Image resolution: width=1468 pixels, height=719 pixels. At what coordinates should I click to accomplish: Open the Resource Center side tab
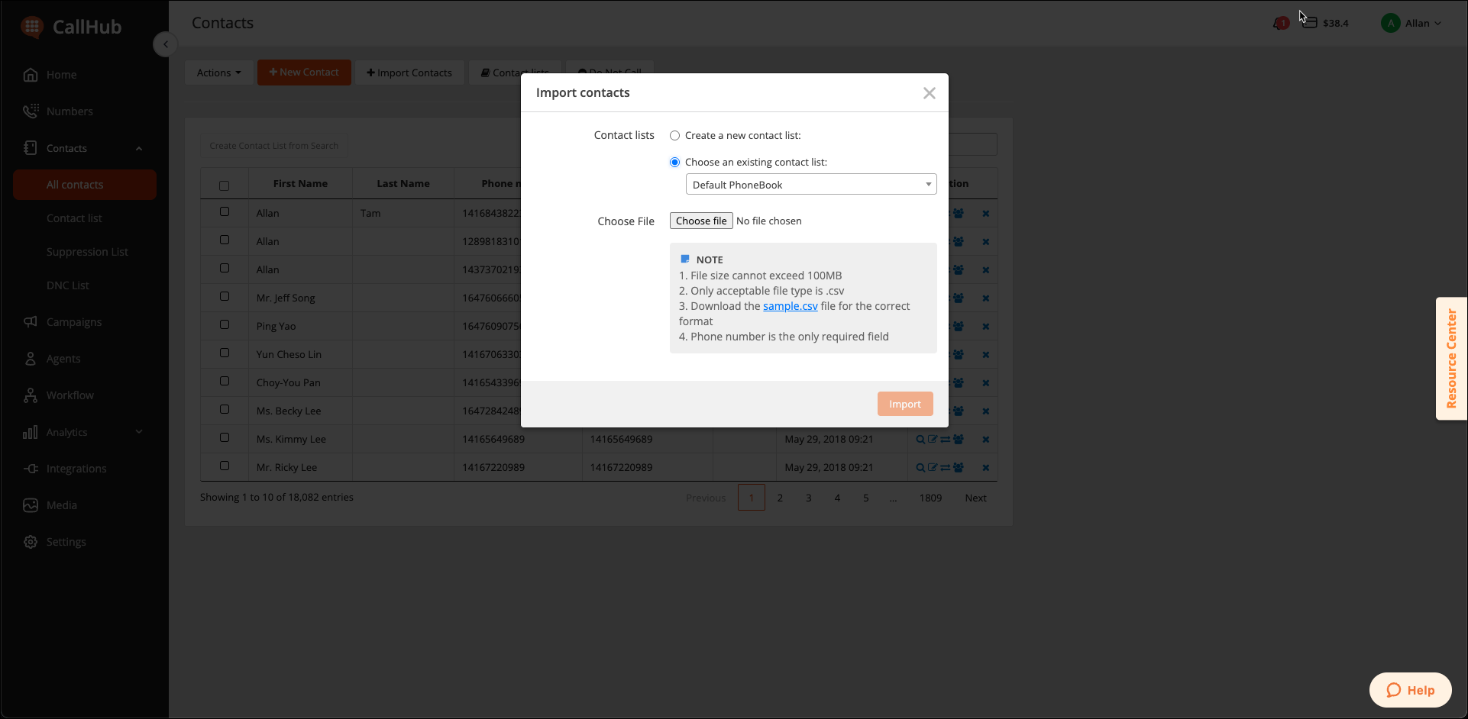pyautogui.click(x=1451, y=359)
